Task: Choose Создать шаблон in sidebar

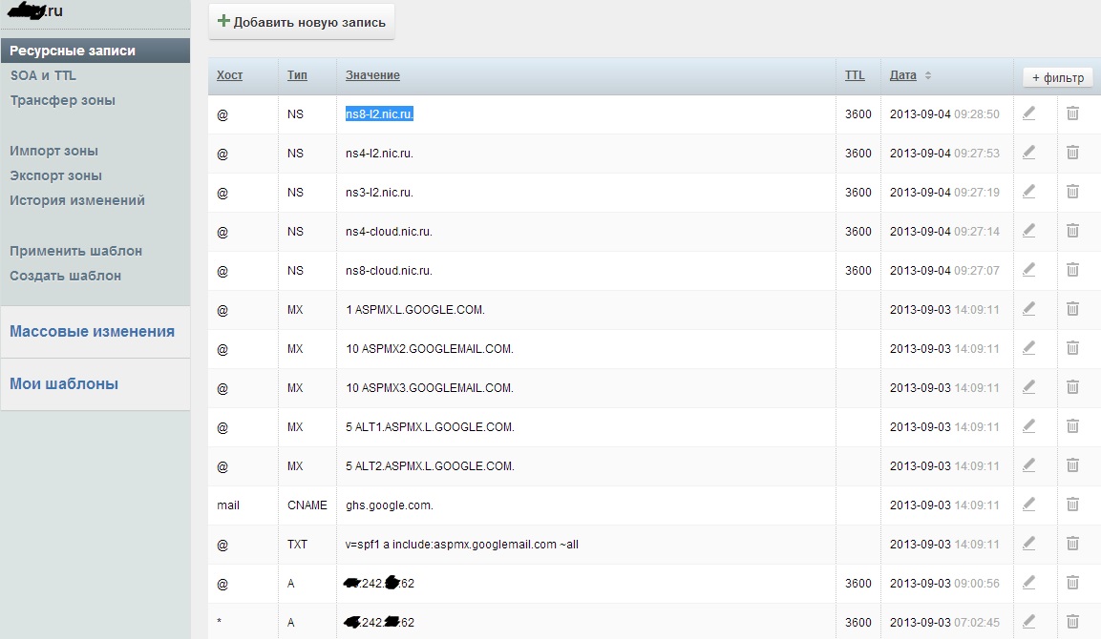Action: tap(65, 276)
